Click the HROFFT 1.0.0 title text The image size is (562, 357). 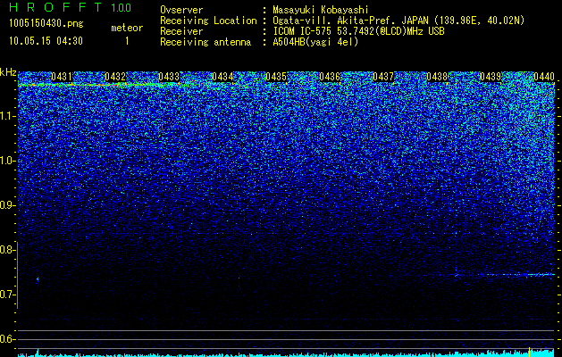pyautogui.click(x=71, y=7)
